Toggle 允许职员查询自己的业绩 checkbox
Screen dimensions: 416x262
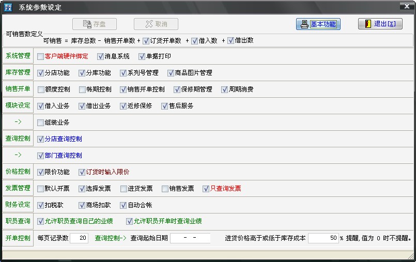(40, 221)
